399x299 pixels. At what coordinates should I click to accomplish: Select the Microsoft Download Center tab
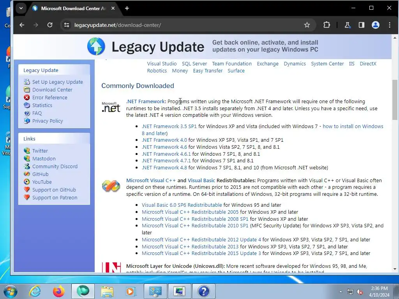tap(72, 9)
